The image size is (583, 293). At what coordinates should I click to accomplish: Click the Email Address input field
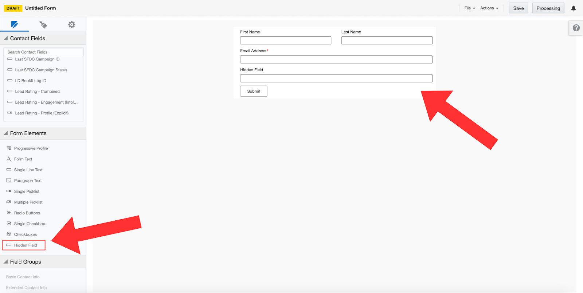click(x=336, y=59)
